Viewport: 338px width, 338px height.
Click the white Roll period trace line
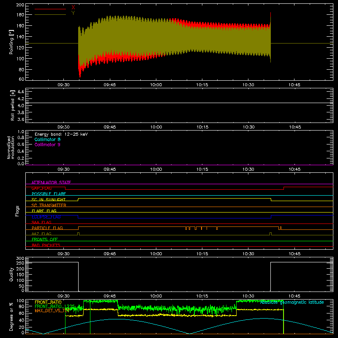(x=179, y=103)
